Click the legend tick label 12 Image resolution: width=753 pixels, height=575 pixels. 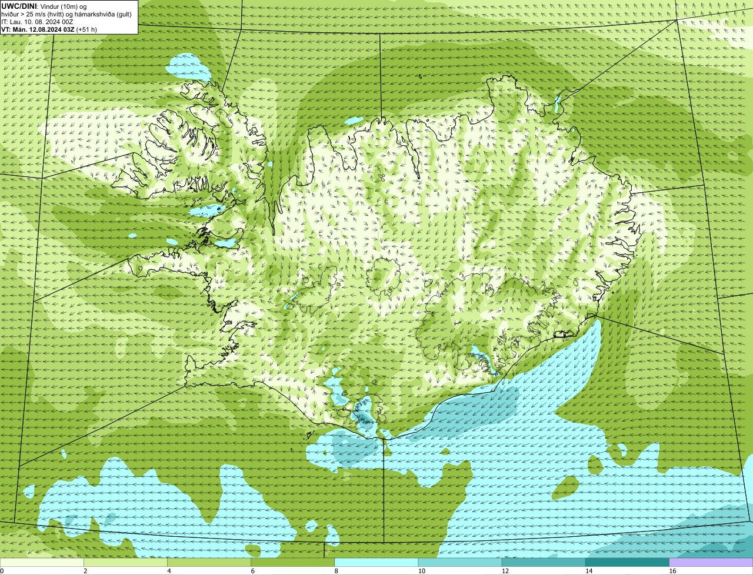[505, 571]
